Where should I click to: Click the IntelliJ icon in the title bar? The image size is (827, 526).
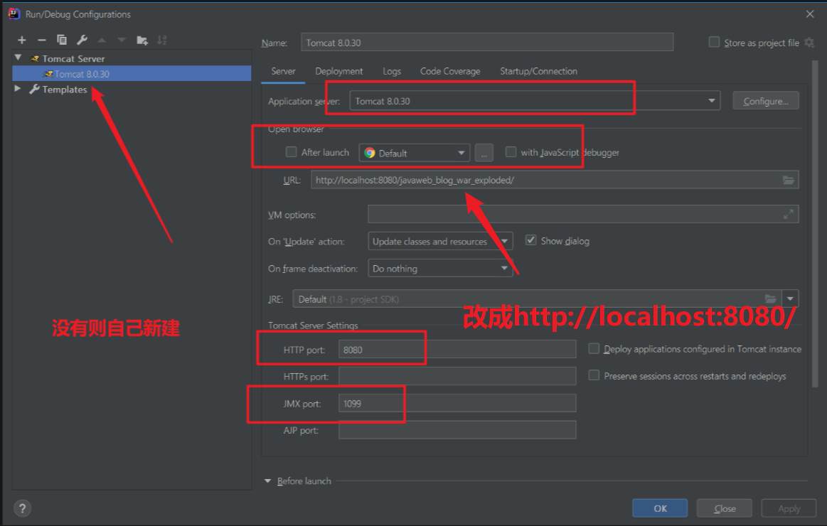coord(14,14)
